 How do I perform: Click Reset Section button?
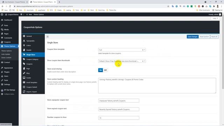click(x=204, y=37)
